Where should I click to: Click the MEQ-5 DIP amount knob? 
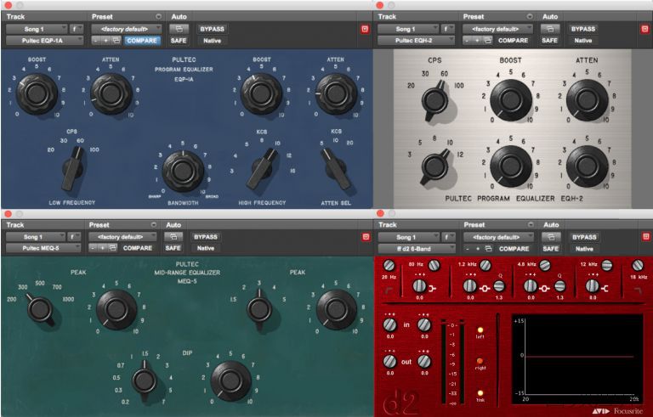click(x=230, y=381)
